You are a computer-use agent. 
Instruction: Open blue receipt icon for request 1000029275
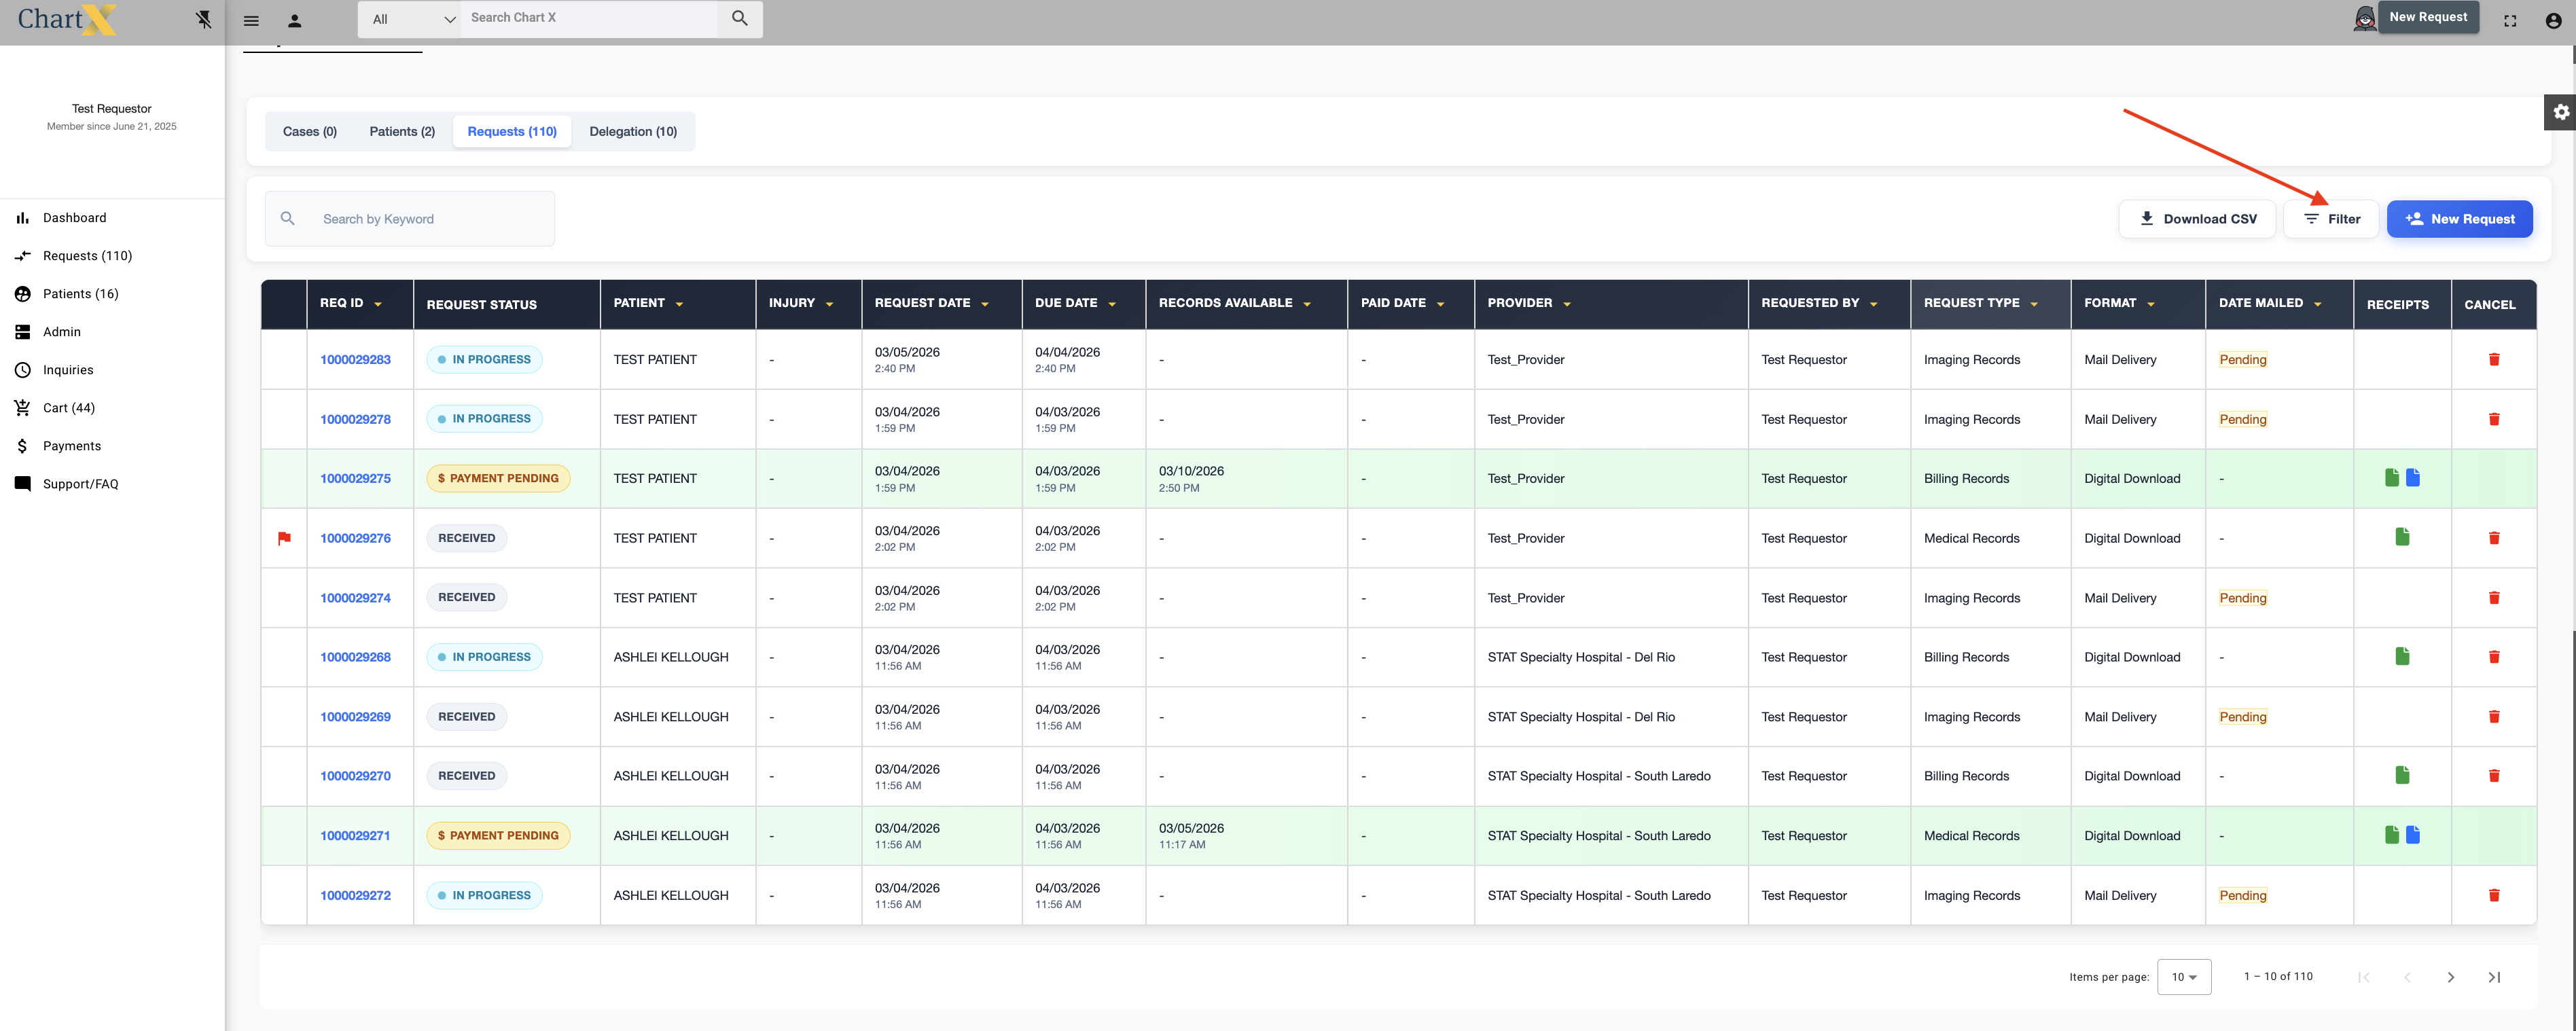click(x=2412, y=478)
